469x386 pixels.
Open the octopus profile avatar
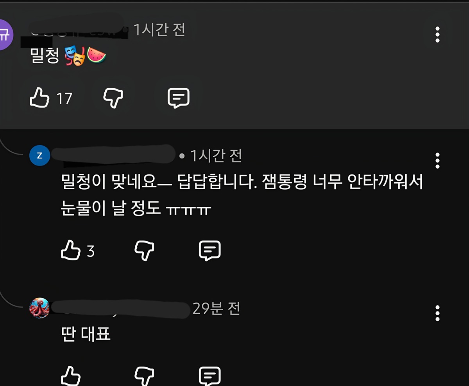coord(39,308)
